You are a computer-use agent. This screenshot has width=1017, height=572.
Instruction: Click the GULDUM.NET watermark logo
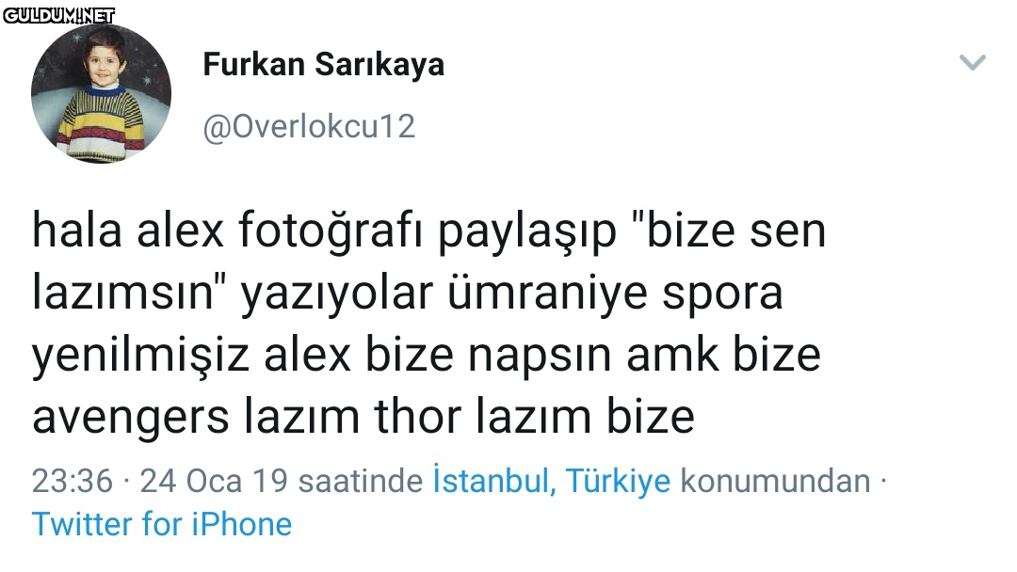tap(58, 15)
